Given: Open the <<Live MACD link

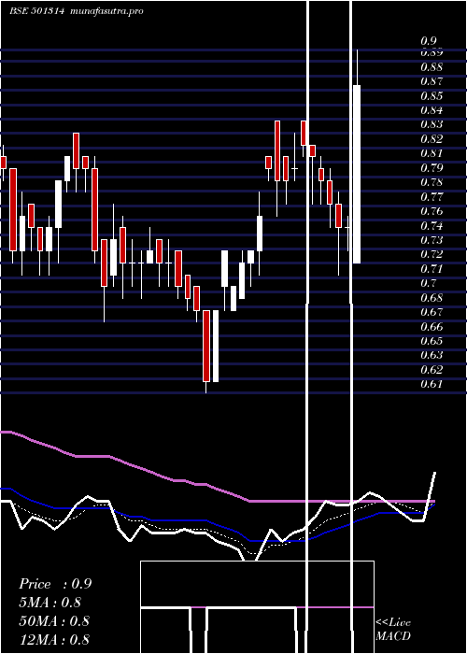Looking at the screenshot, I should click(393, 630).
